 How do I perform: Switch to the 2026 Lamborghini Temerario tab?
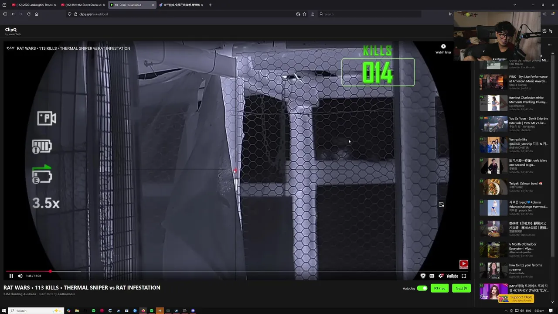pyautogui.click(x=33, y=5)
